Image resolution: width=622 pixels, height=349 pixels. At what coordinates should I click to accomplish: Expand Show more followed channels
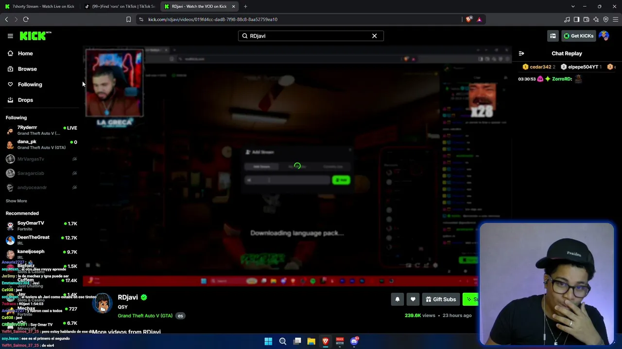coord(17,201)
